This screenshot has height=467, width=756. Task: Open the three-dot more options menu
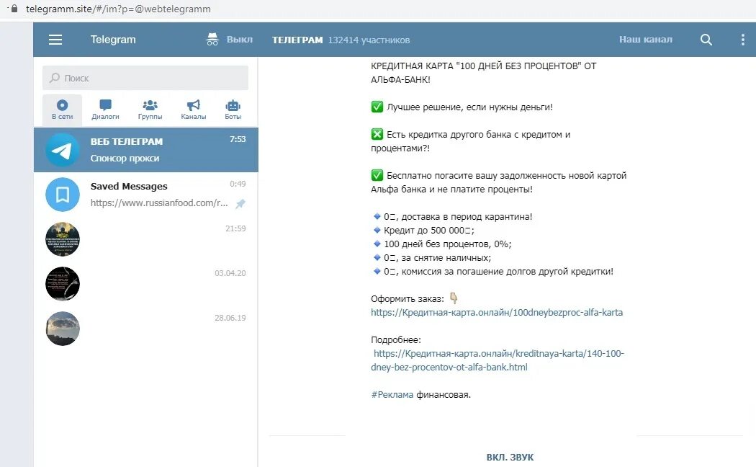point(742,40)
